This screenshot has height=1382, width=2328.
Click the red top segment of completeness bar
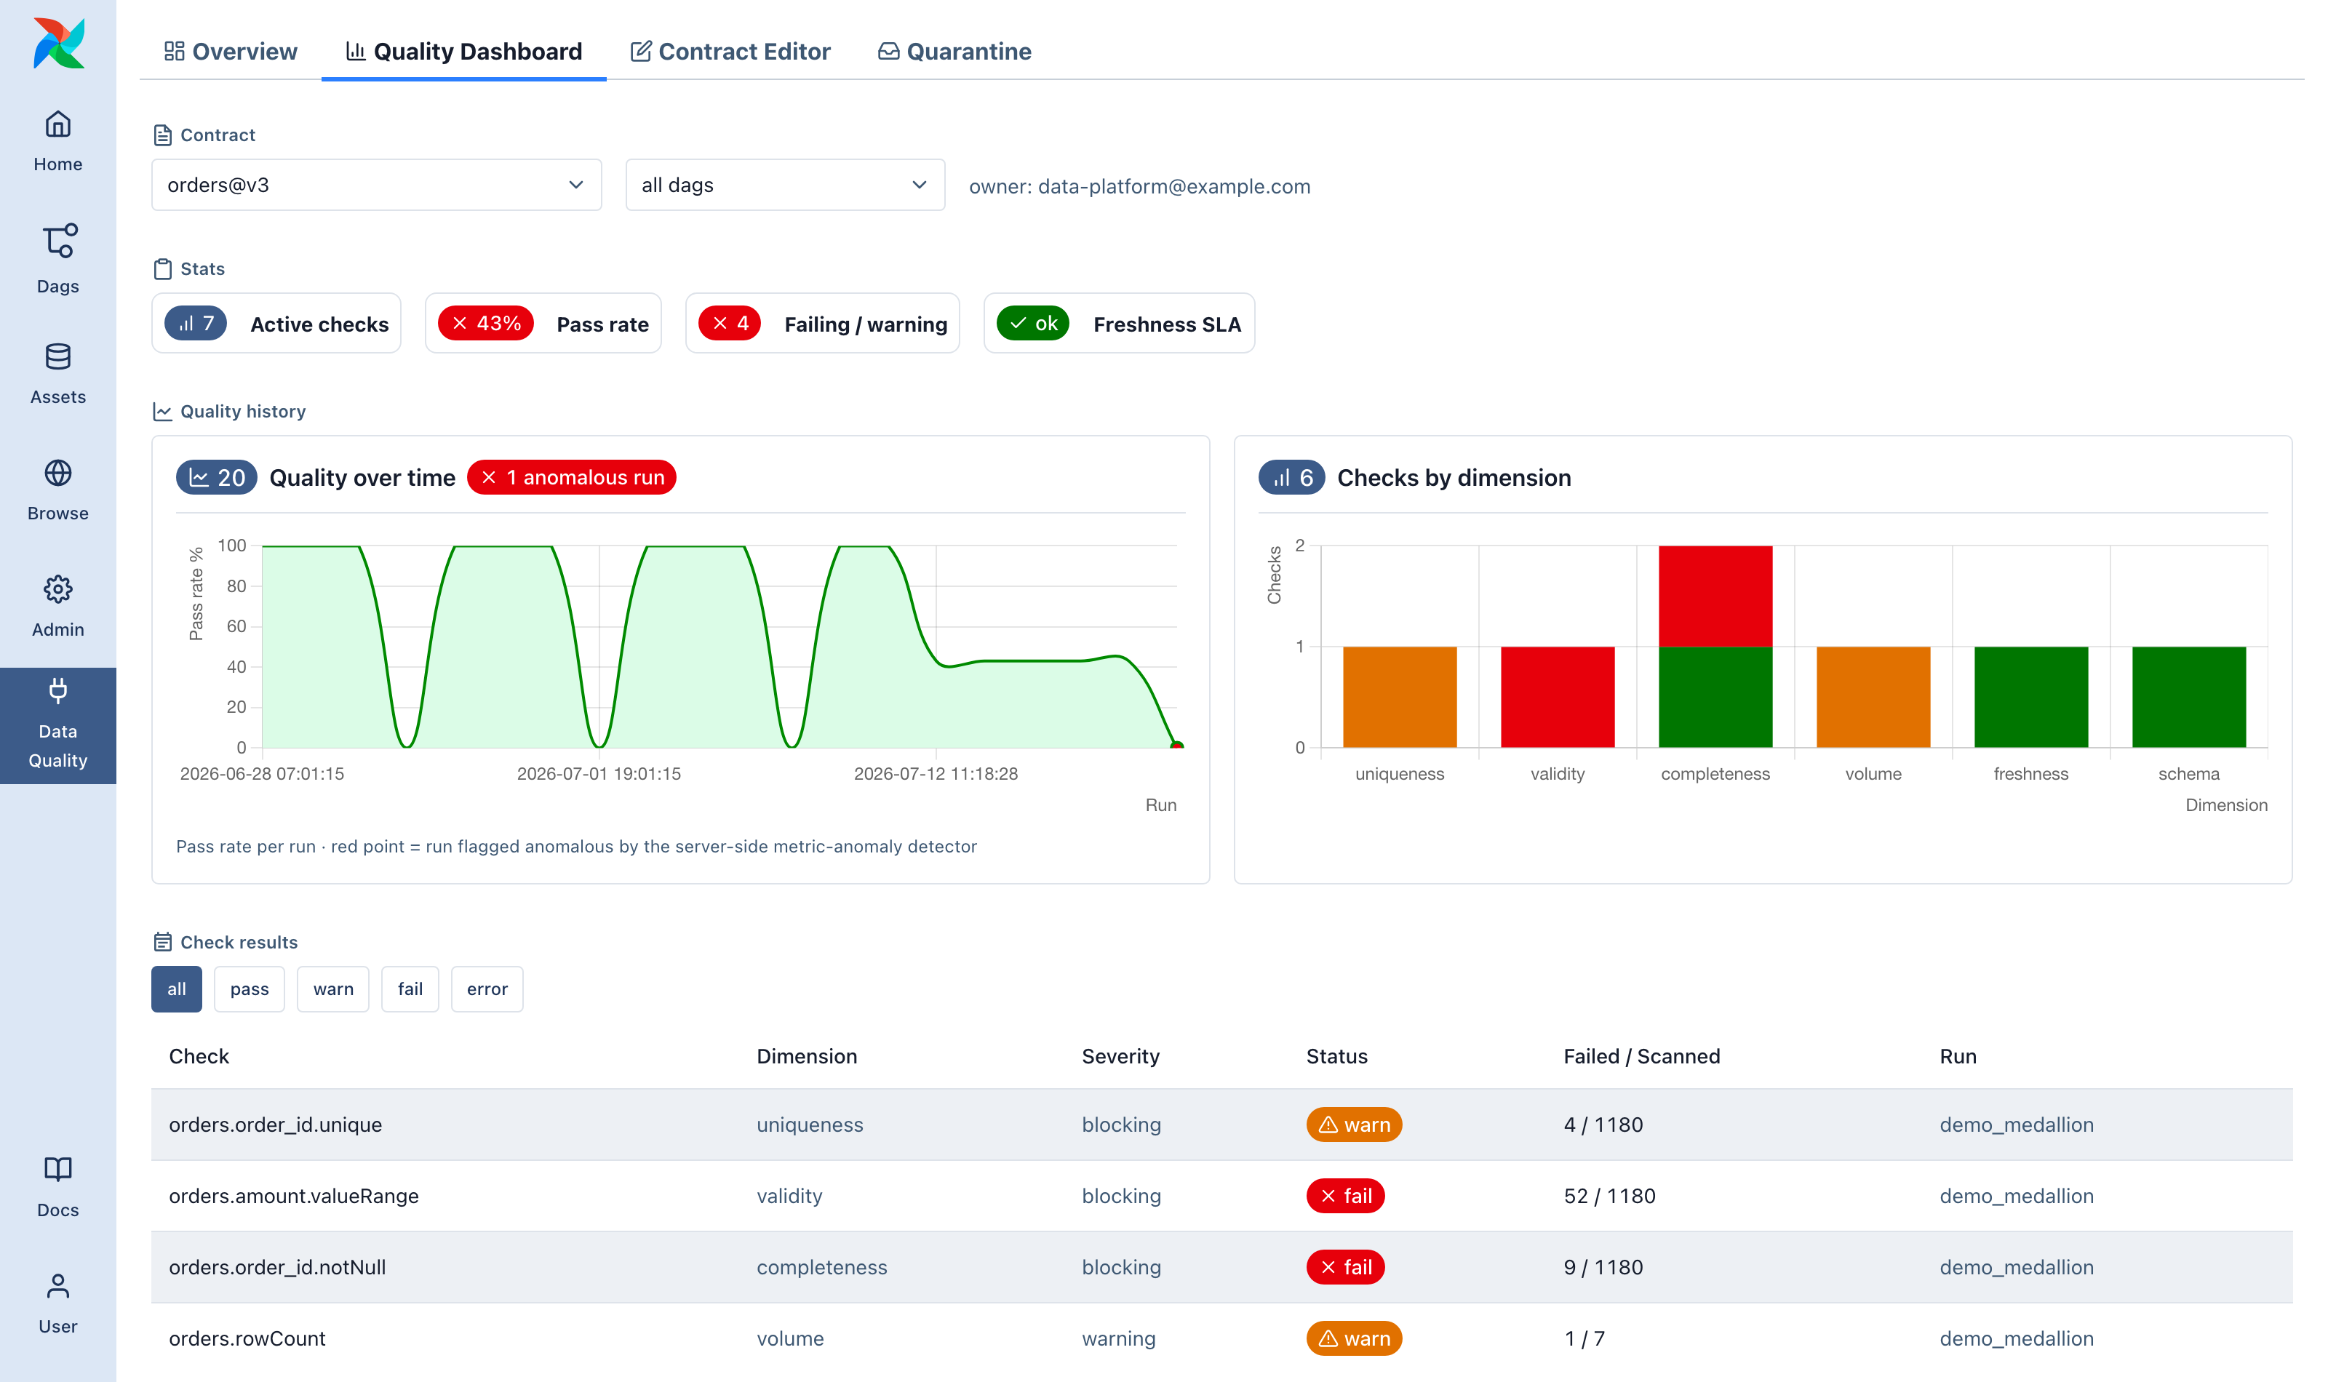coord(1715,596)
